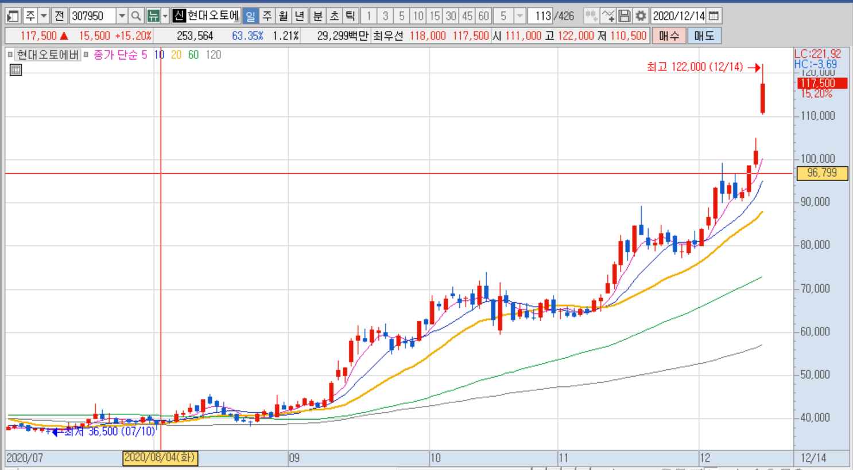Click the change amount 15,500

(94, 36)
